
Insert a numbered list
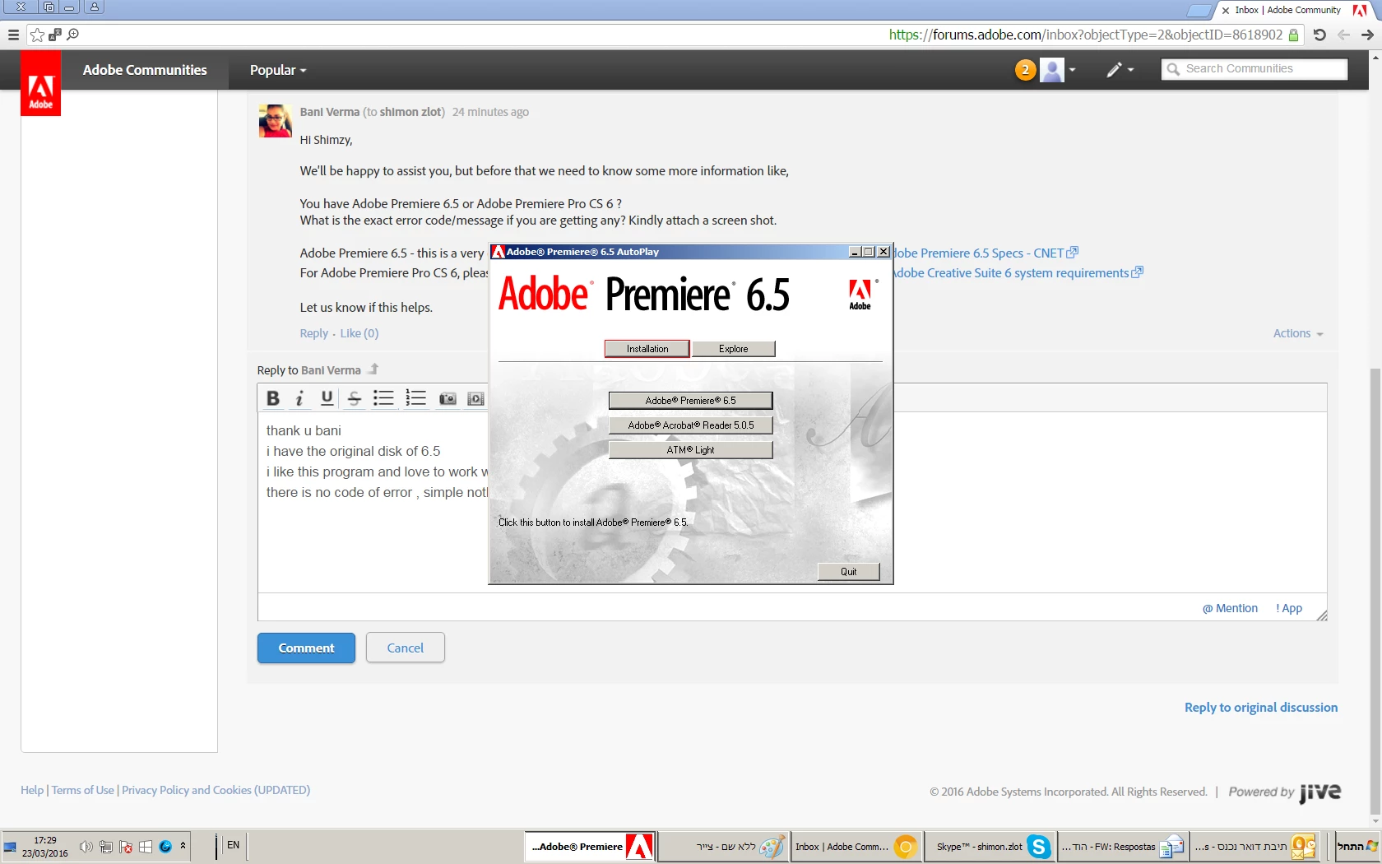(x=415, y=398)
